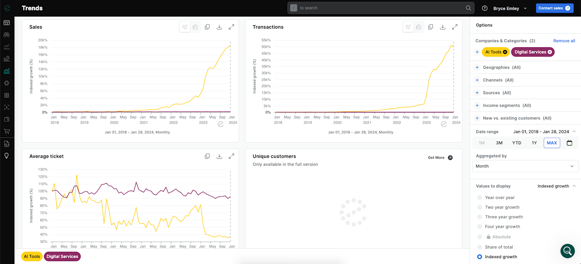Click the lightbulb icon in sidebar
The width and height of the screenshot is (581, 264).
[7, 156]
